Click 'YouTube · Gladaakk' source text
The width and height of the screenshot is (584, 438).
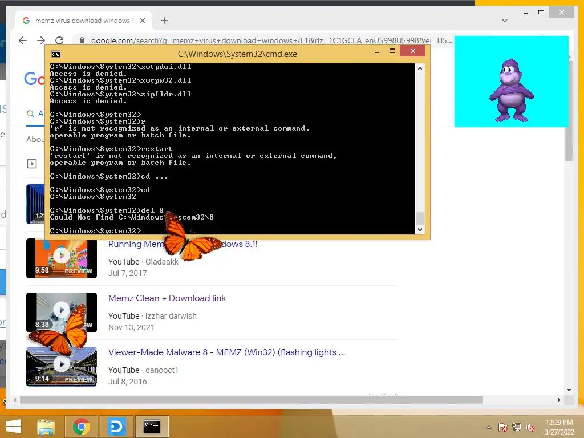(x=143, y=262)
